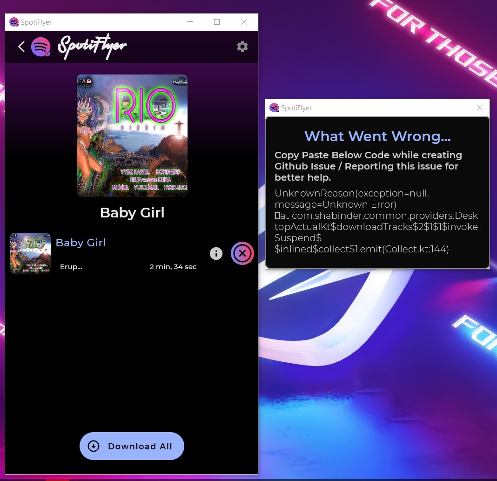Click the SpotiFlyer icon in the main title bar

[x=14, y=22]
